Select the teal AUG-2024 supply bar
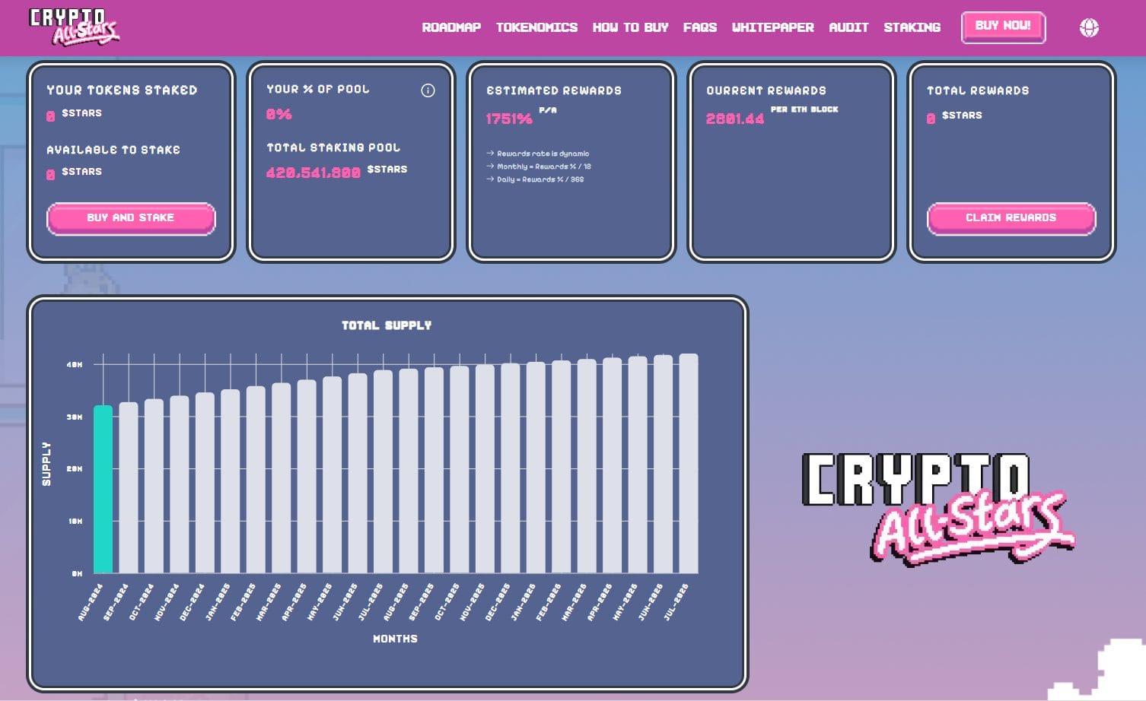Viewport: 1146px width, 701px height. 103,489
